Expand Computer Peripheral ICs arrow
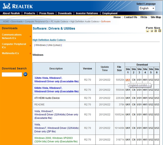This screenshot has width=163, height=145. tap(30, 46)
